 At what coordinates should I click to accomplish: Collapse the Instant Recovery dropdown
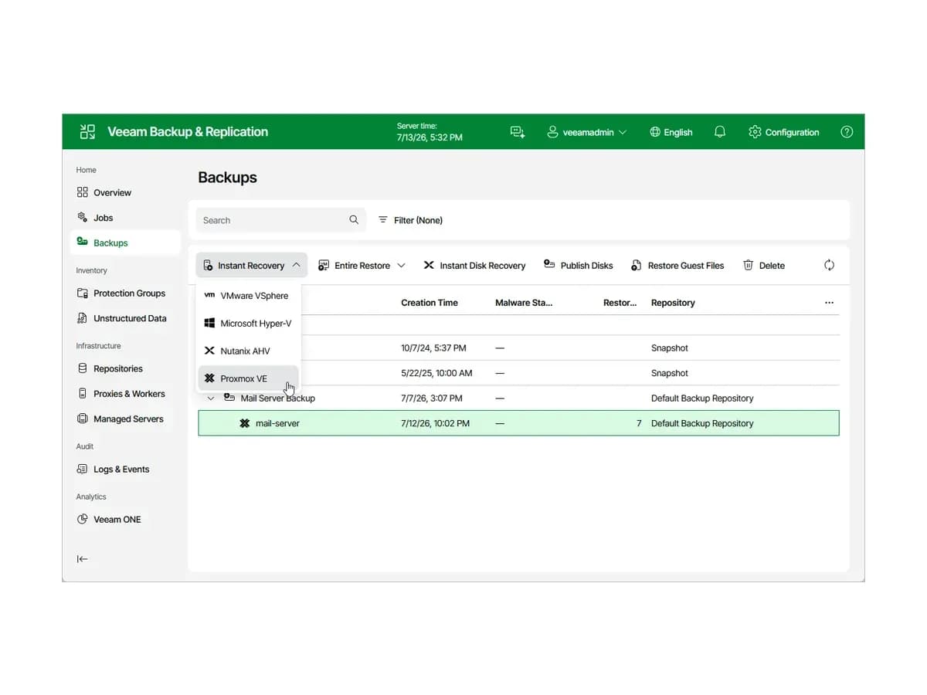297,265
